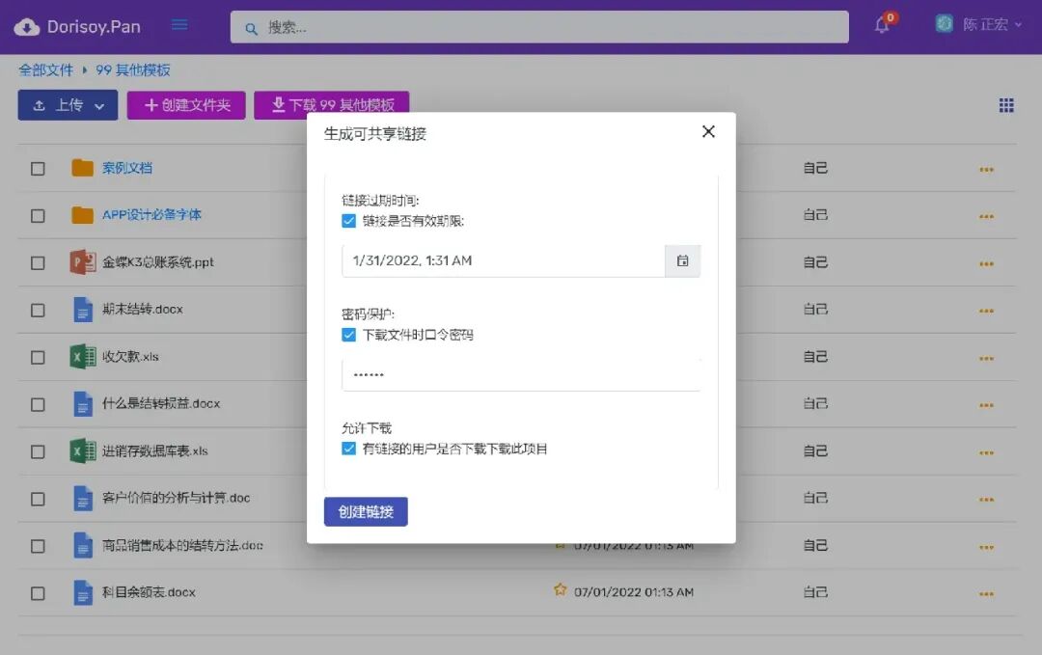This screenshot has height=655, width=1042.
Task: Disable the 下载文件时口令密码 checkbox
Action: (348, 335)
